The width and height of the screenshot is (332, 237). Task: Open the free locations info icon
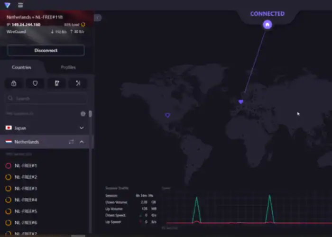[83, 114]
